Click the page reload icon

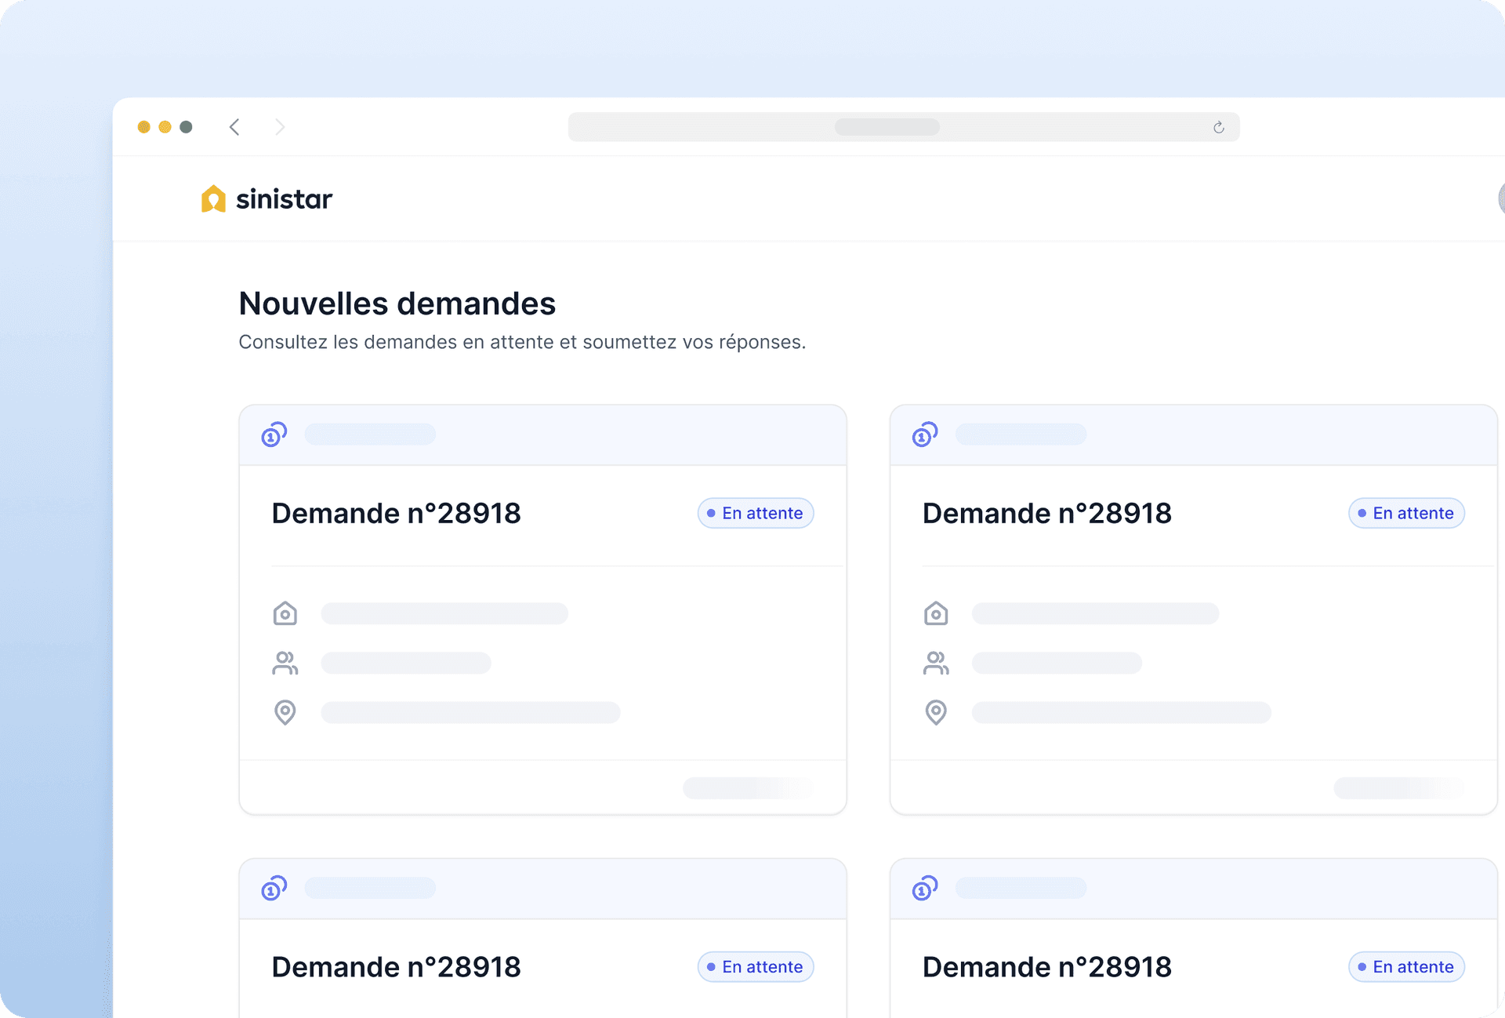click(x=1217, y=126)
